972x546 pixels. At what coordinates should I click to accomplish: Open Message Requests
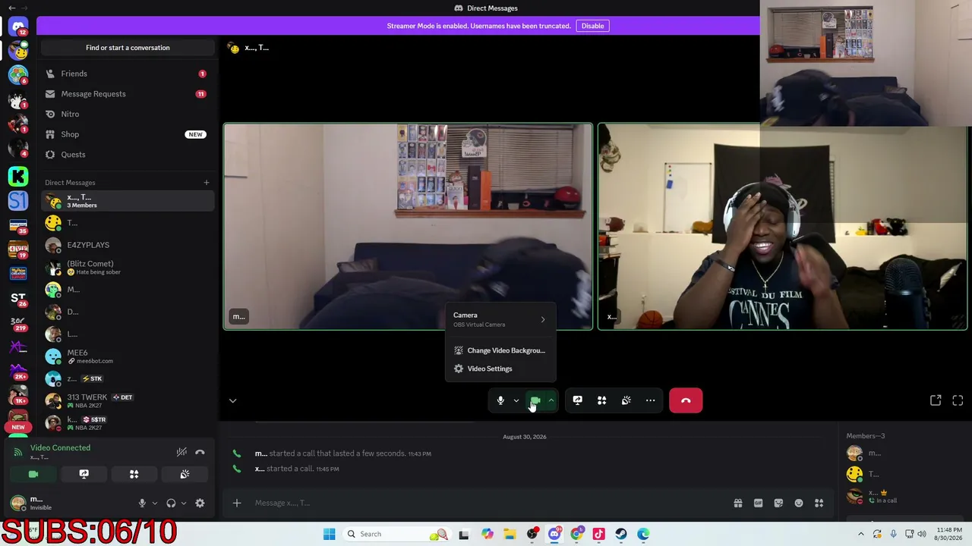[x=128, y=94]
